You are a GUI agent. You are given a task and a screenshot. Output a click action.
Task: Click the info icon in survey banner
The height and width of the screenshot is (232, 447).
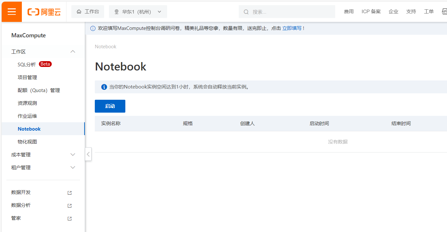click(x=93, y=28)
